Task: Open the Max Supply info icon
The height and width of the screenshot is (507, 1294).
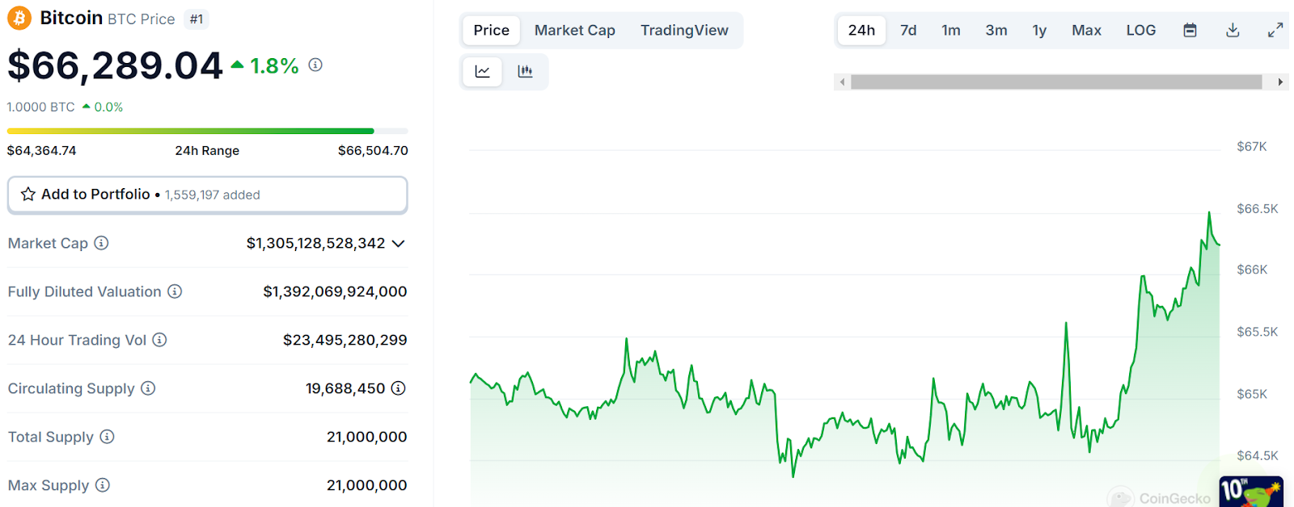Action: 103,485
